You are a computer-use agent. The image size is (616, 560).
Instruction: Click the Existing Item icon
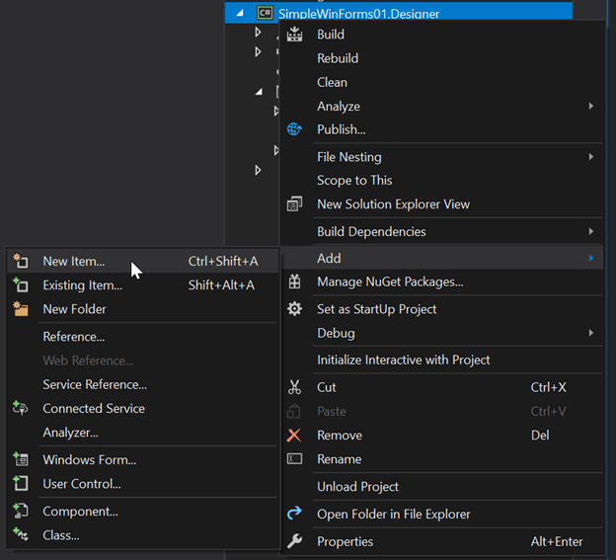tap(21, 284)
